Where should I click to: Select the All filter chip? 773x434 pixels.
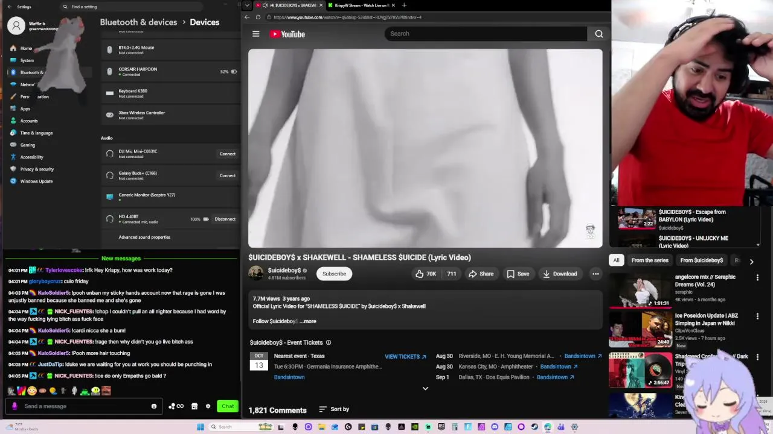coord(616,260)
